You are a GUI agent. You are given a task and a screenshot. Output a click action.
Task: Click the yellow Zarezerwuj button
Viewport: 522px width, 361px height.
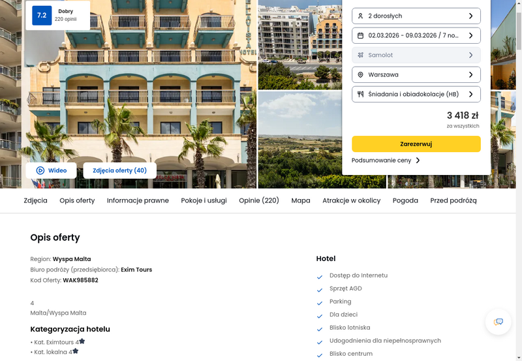(416, 144)
